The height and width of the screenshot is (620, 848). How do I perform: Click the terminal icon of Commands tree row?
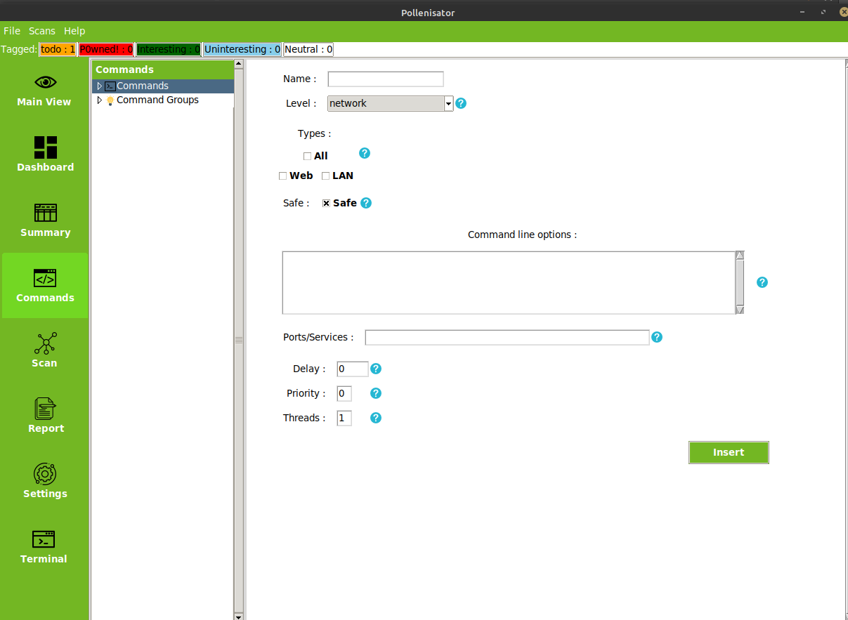(110, 86)
